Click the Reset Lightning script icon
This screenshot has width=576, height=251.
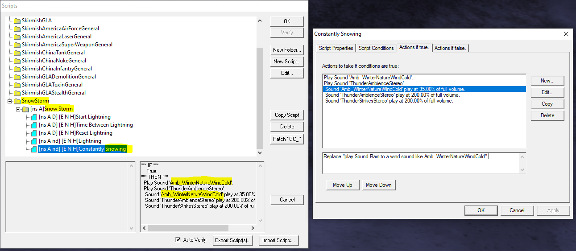34,133
